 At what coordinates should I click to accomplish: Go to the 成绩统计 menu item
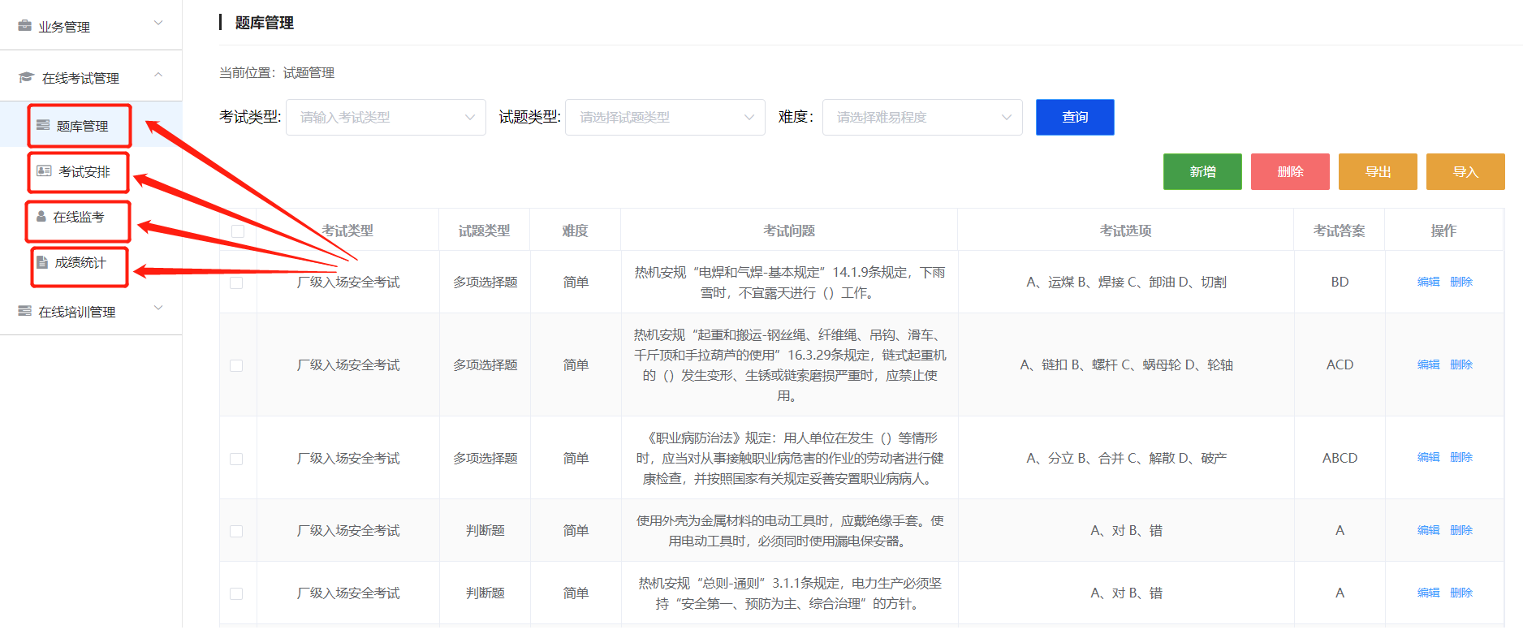[x=80, y=263]
